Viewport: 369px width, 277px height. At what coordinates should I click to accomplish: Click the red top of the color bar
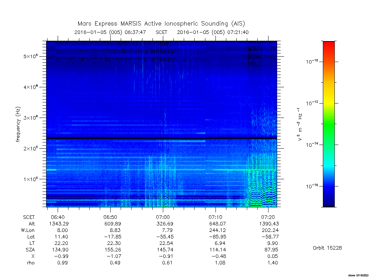click(329, 47)
